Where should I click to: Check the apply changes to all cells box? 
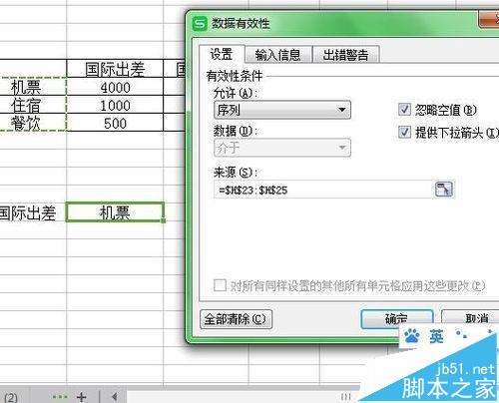[x=220, y=285]
